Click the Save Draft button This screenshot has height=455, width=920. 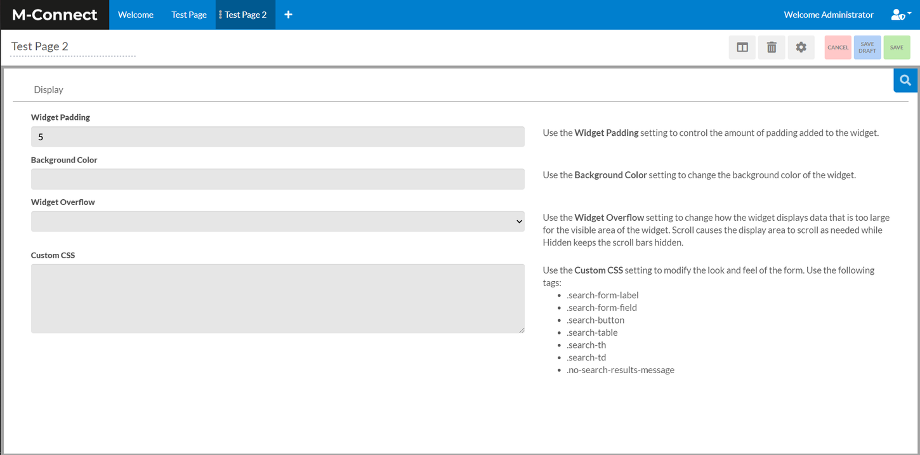click(867, 47)
